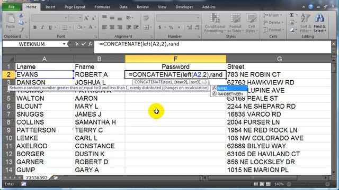Expand the Name Box function dropdown
The width and height of the screenshot is (339, 190).
(64, 44)
